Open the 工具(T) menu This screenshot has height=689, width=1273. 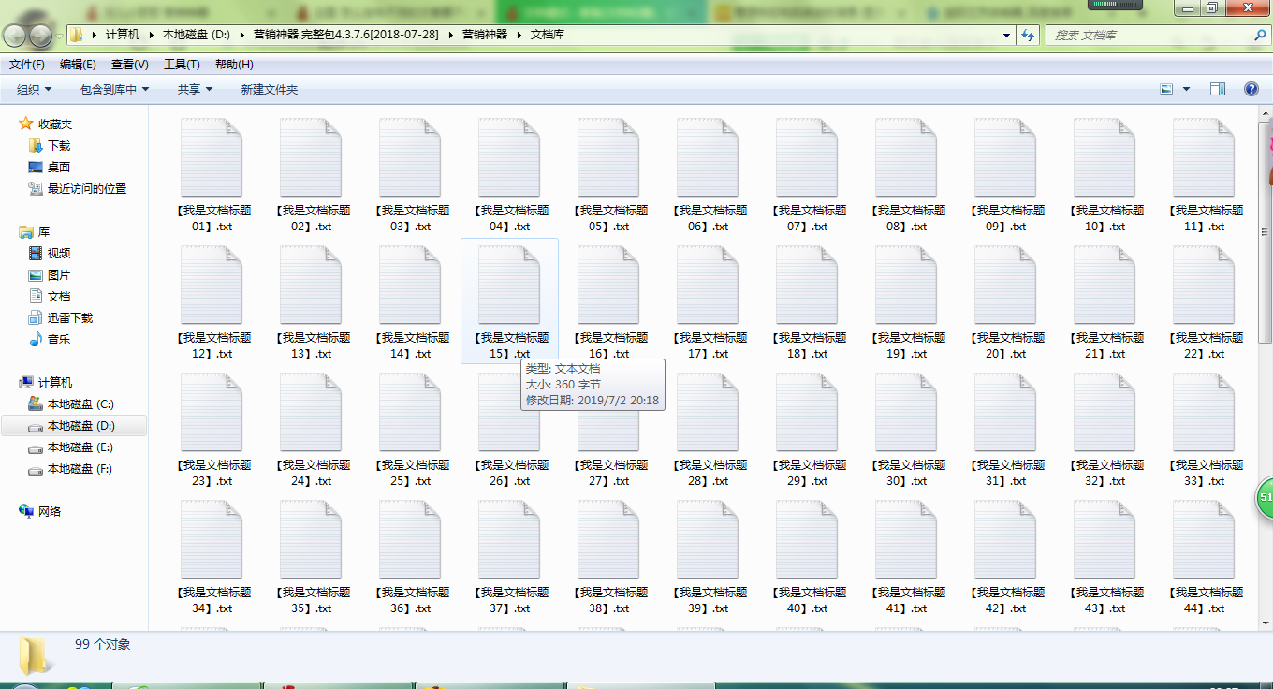tap(182, 65)
